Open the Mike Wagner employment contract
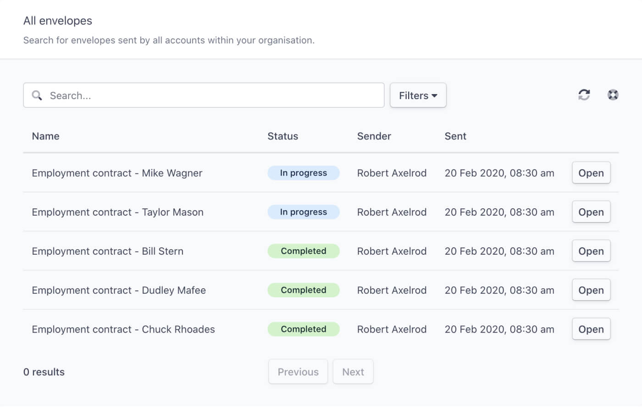The height and width of the screenshot is (407, 642). [591, 173]
